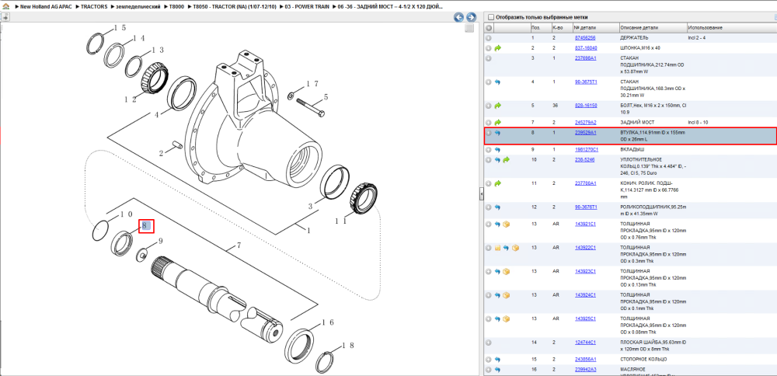The image size is (777, 376).
Task: Go to the catalog home icon
Action: point(5,6)
